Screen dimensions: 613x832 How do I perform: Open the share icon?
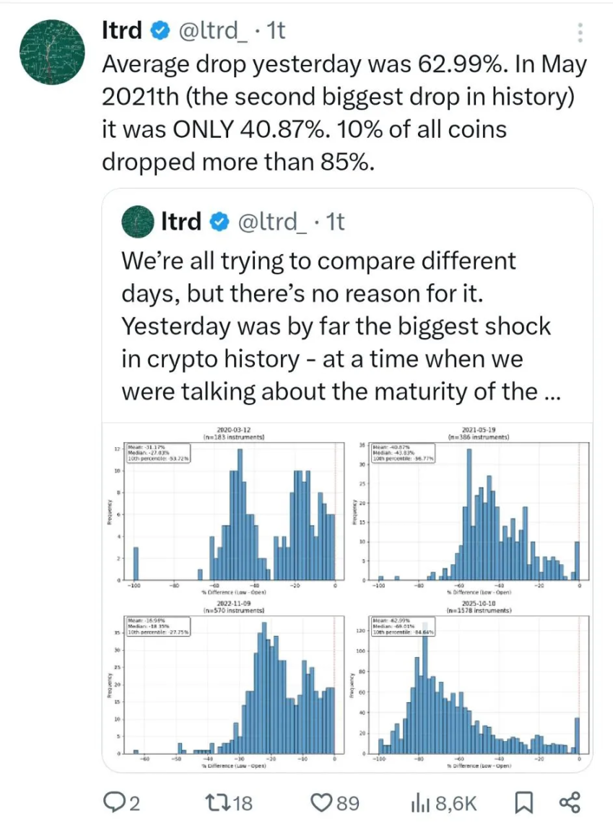570,802
